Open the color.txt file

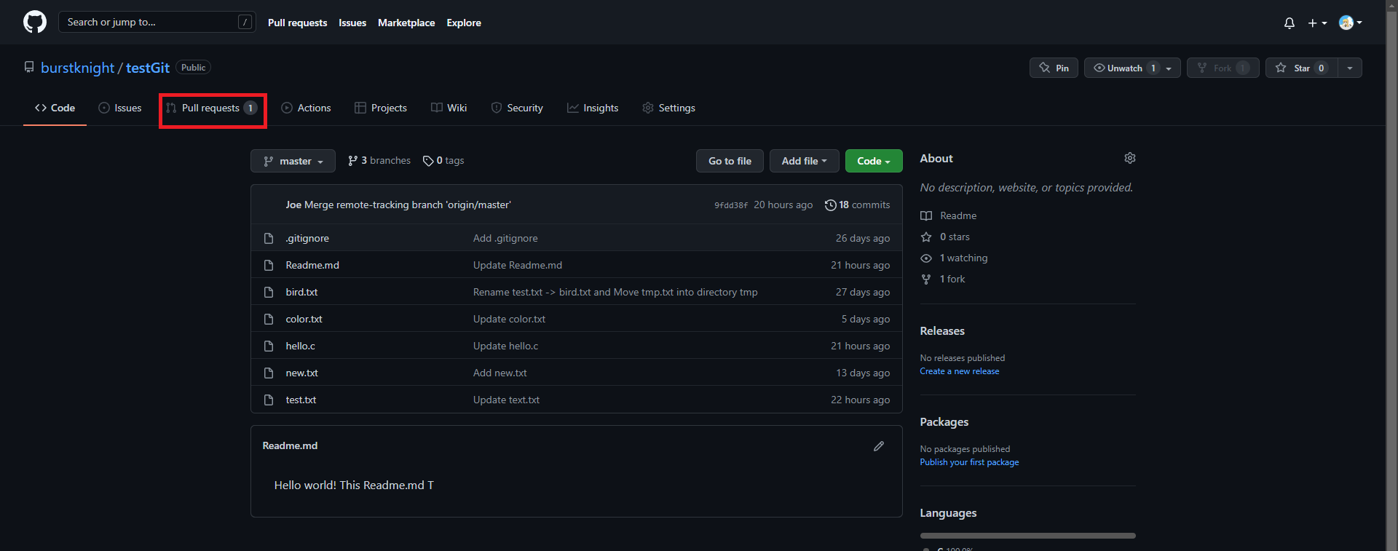click(304, 319)
